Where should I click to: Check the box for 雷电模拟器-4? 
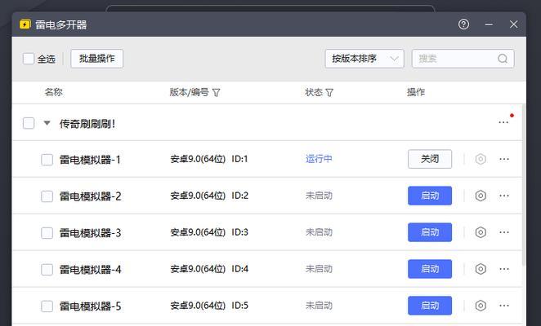(x=47, y=270)
